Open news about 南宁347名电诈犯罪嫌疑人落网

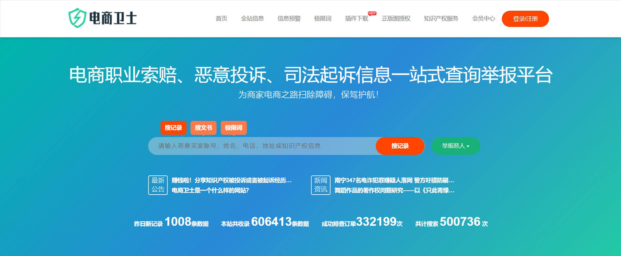394,180
